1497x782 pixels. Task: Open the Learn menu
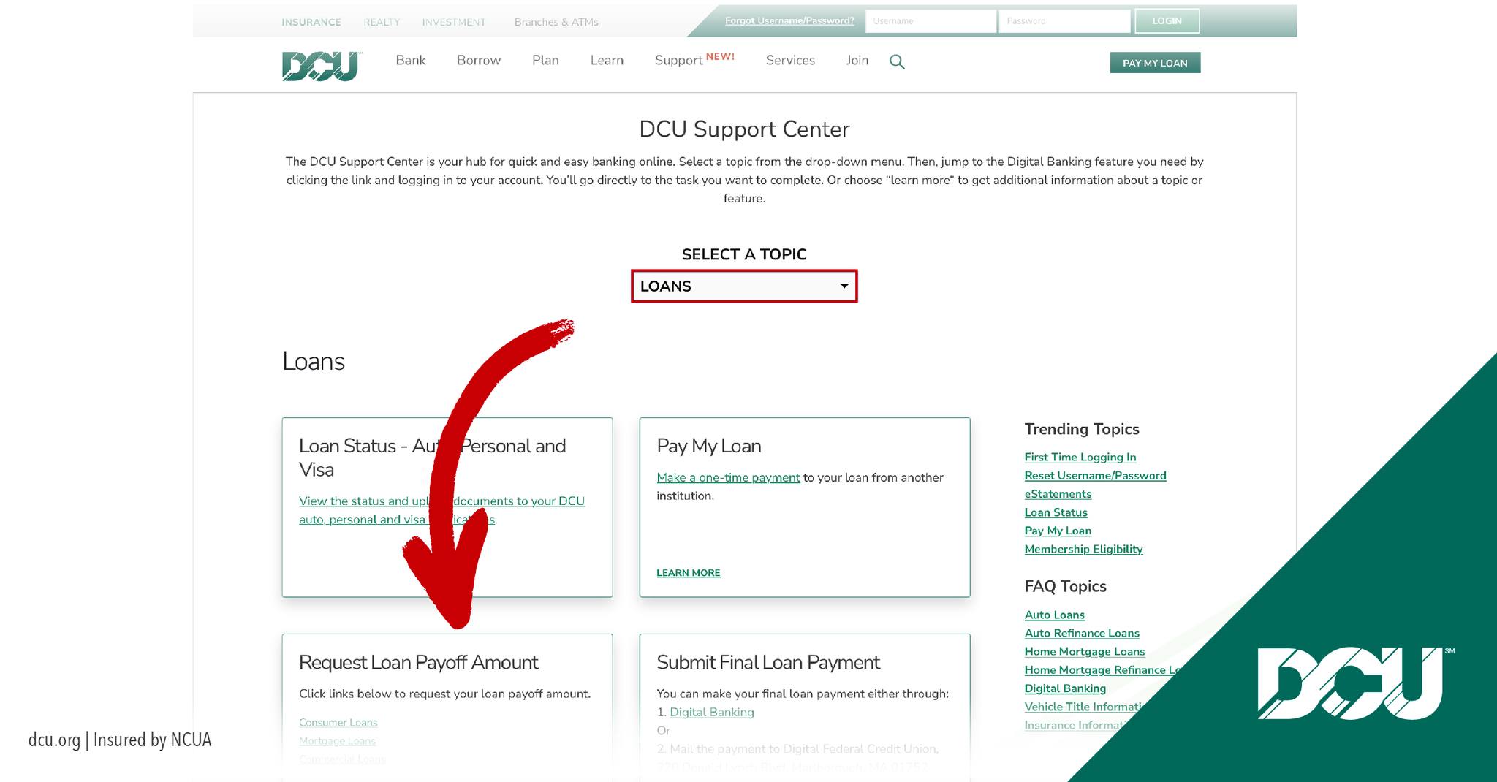[607, 61]
